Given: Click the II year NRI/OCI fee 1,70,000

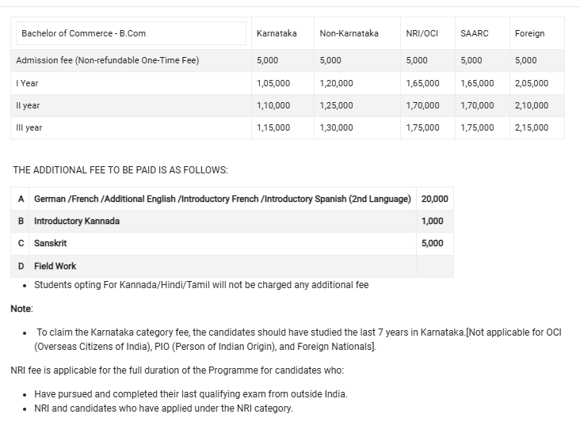Looking at the screenshot, I should tap(422, 105).
